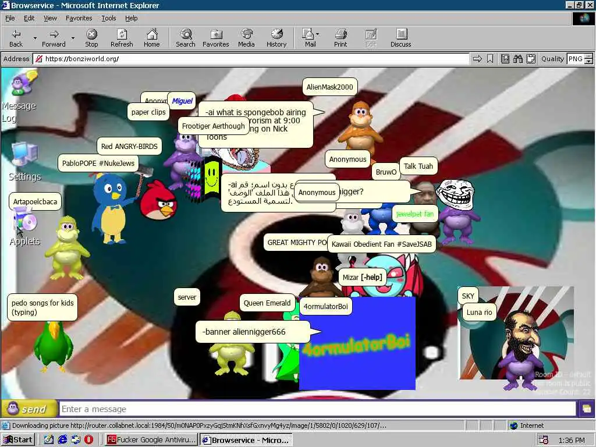The height and width of the screenshot is (447, 596).
Task: Click the 'SKY' name tag
Action: pyautogui.click(x=468, y=296)
